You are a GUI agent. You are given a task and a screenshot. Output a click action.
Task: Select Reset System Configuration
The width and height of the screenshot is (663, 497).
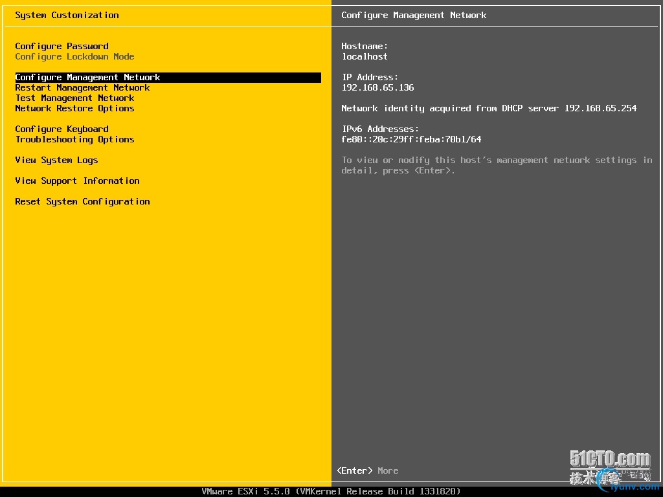[82, 202]
